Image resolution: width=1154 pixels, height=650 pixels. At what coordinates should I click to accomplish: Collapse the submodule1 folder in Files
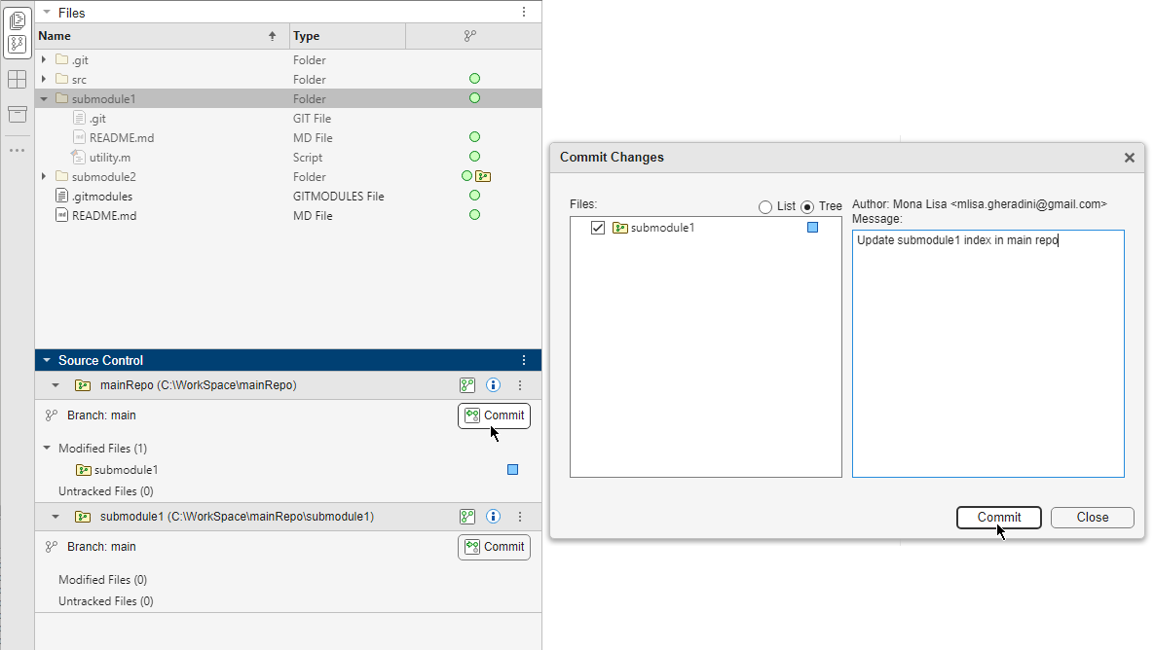(x=43, y=98)
